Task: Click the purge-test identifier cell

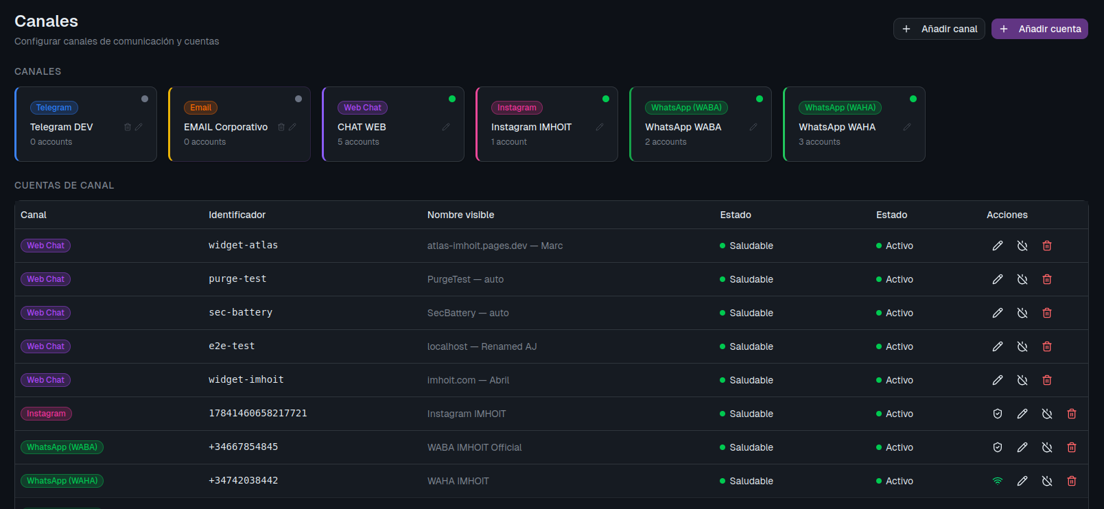Action: pyautogui.click(x=237, y=279)
